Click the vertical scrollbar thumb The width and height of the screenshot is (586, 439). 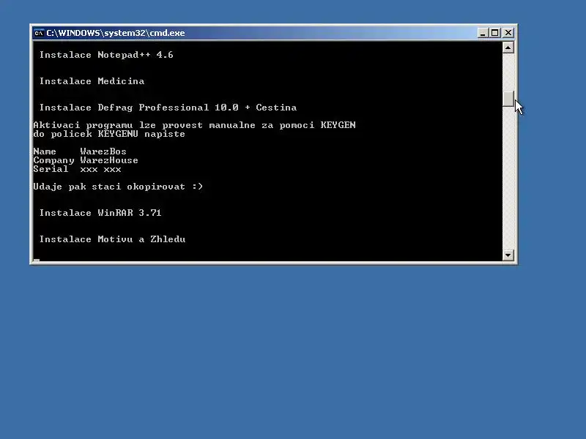(508, 99)
